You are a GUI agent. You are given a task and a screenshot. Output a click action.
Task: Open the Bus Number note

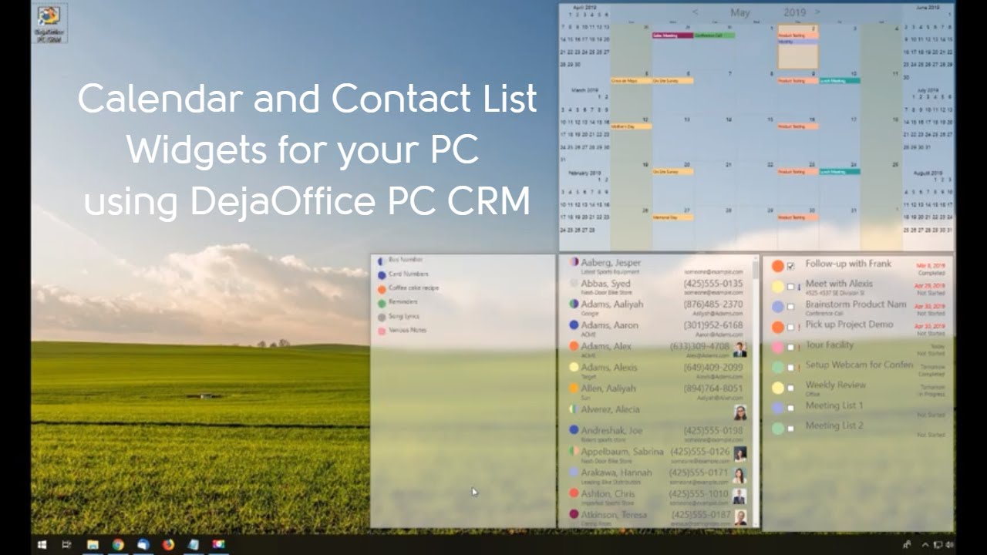tap(406, 260)
